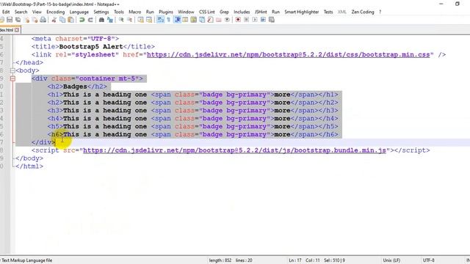Image resolution: width=470 pixels, height=264 pixels.
Task: Open the Search menu
Action: click(21, 12)
